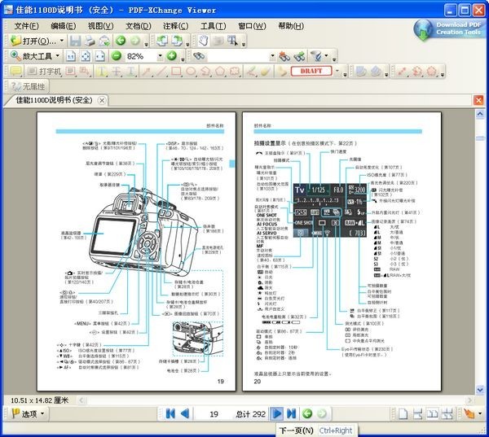
Task: Open the 窗口(W) menu
Action: point(252,26)
